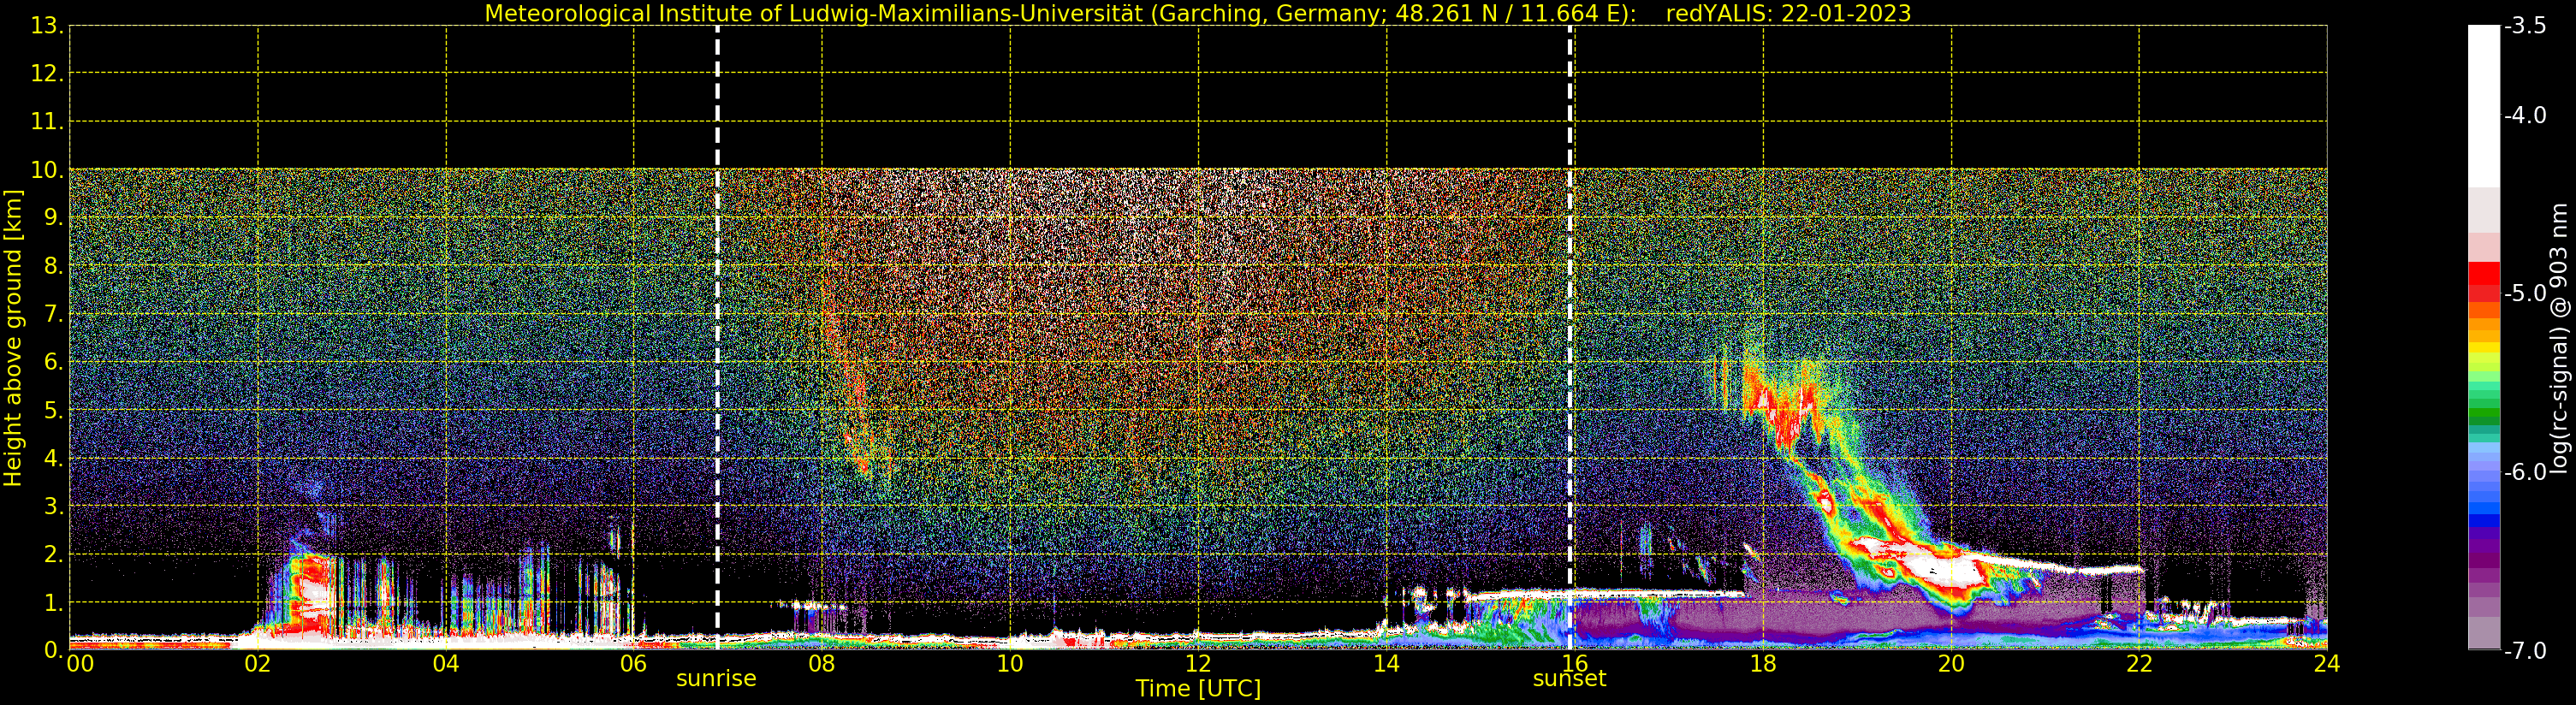Click the '0.' height axis tick label
Image resolution: width=2576 pixels, height=705 pixels.
point(53,650)
